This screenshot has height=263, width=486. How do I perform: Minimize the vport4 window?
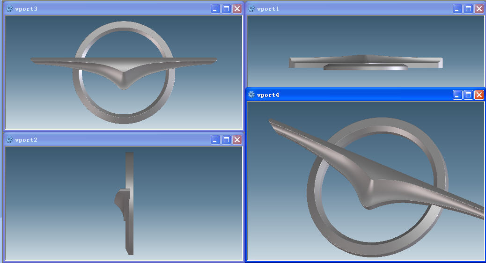pos(457,95)
